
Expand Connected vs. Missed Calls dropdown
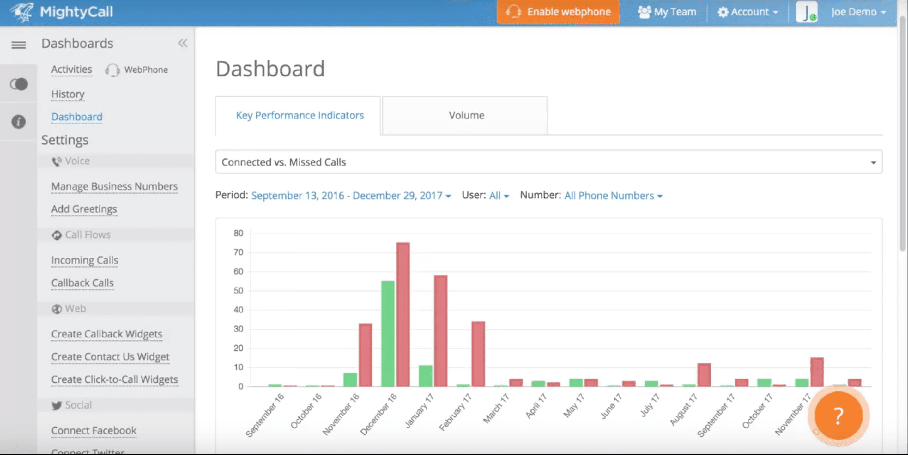click(548, 162)
